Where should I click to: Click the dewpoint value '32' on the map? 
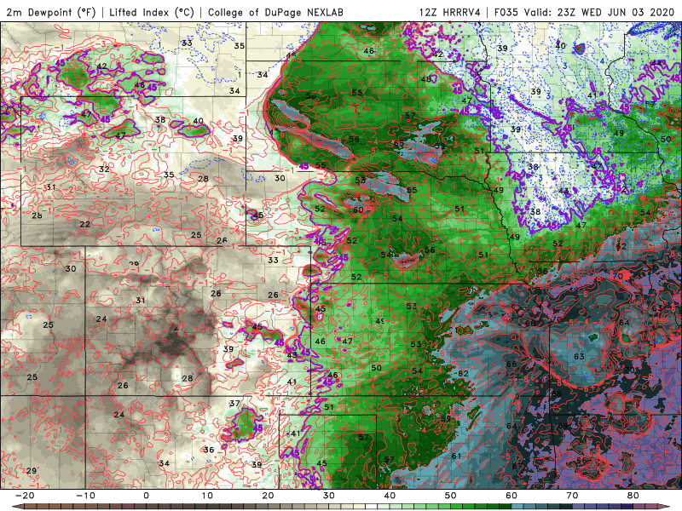pyautogui.click(x=104, y=169)
